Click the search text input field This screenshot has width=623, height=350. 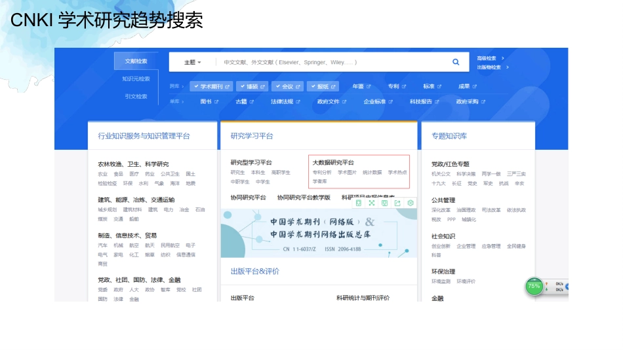[334, 62]
